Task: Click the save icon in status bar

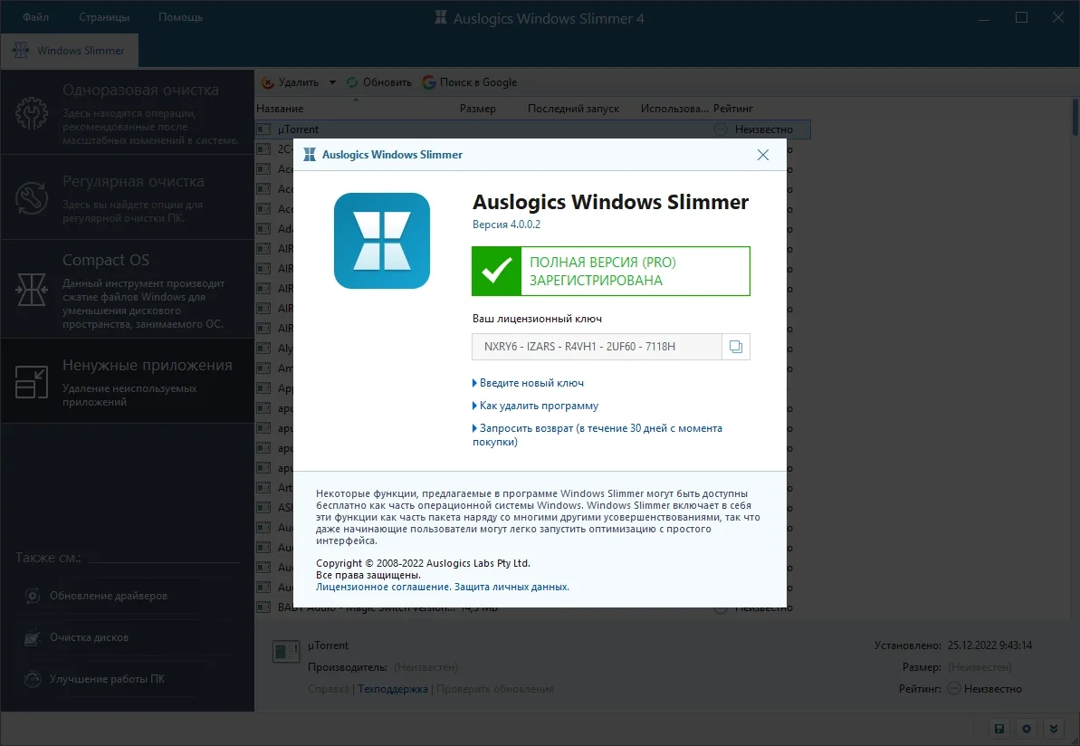Action: (999, 729)
